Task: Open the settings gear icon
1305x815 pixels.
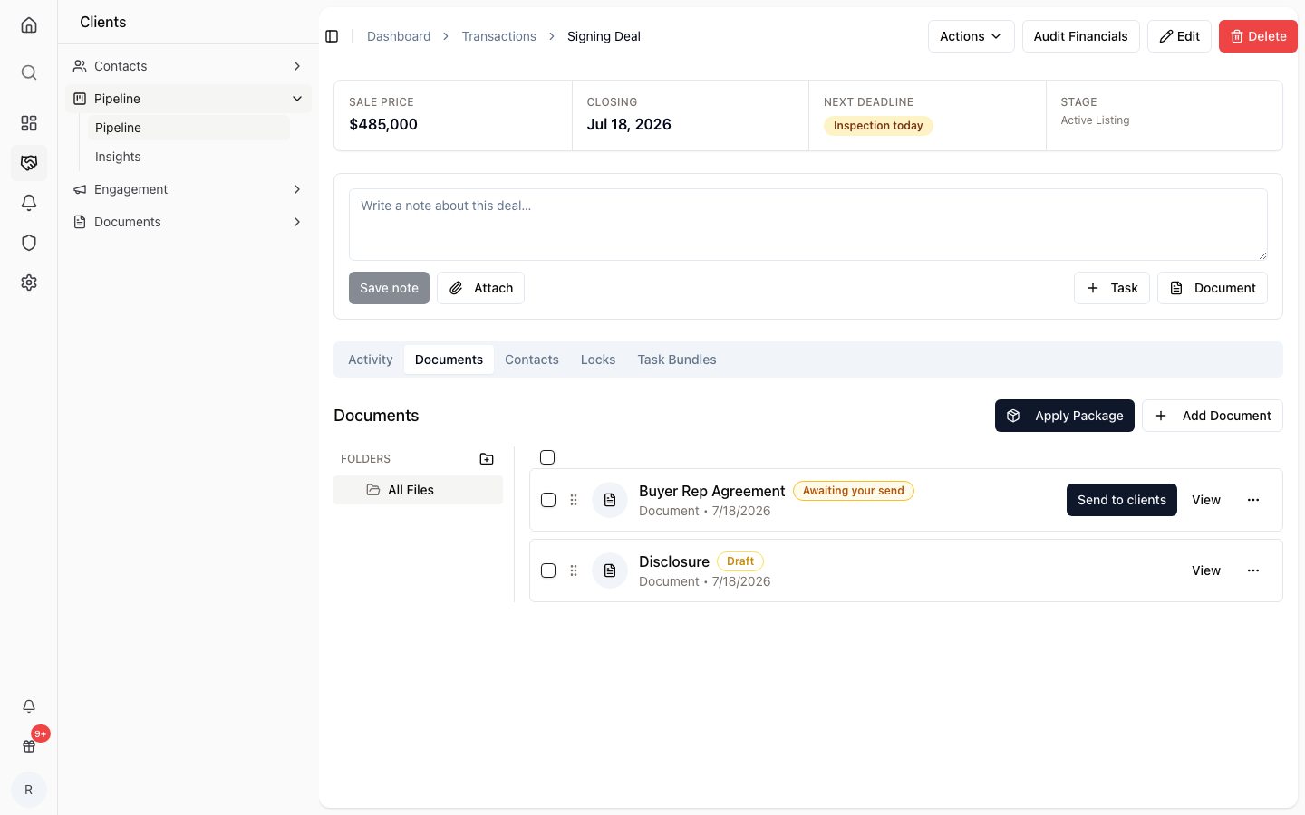Action: [29, 283]
